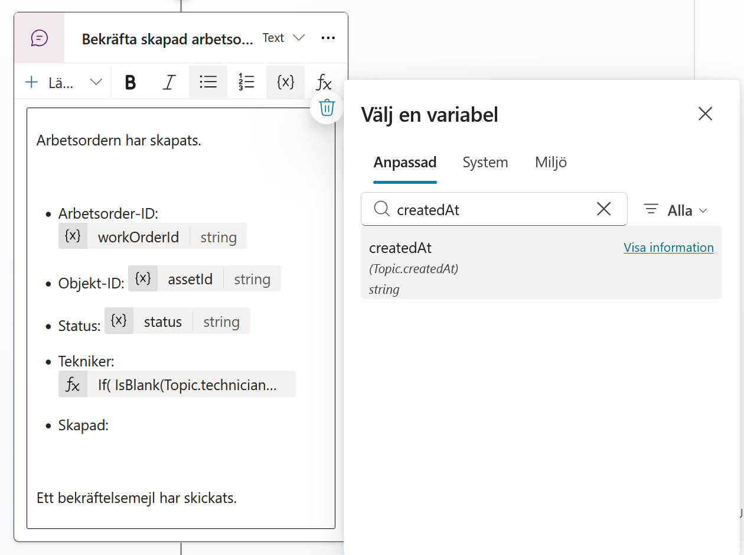Select the createdAt variable result
The height and width of the screenshot is (555, 744).
pyautogui.click(x=541, y=262)
